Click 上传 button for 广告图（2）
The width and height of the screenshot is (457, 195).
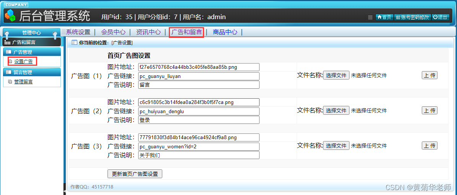429,110
